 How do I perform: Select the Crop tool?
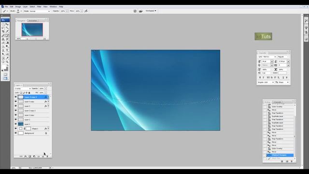[3, 32]
